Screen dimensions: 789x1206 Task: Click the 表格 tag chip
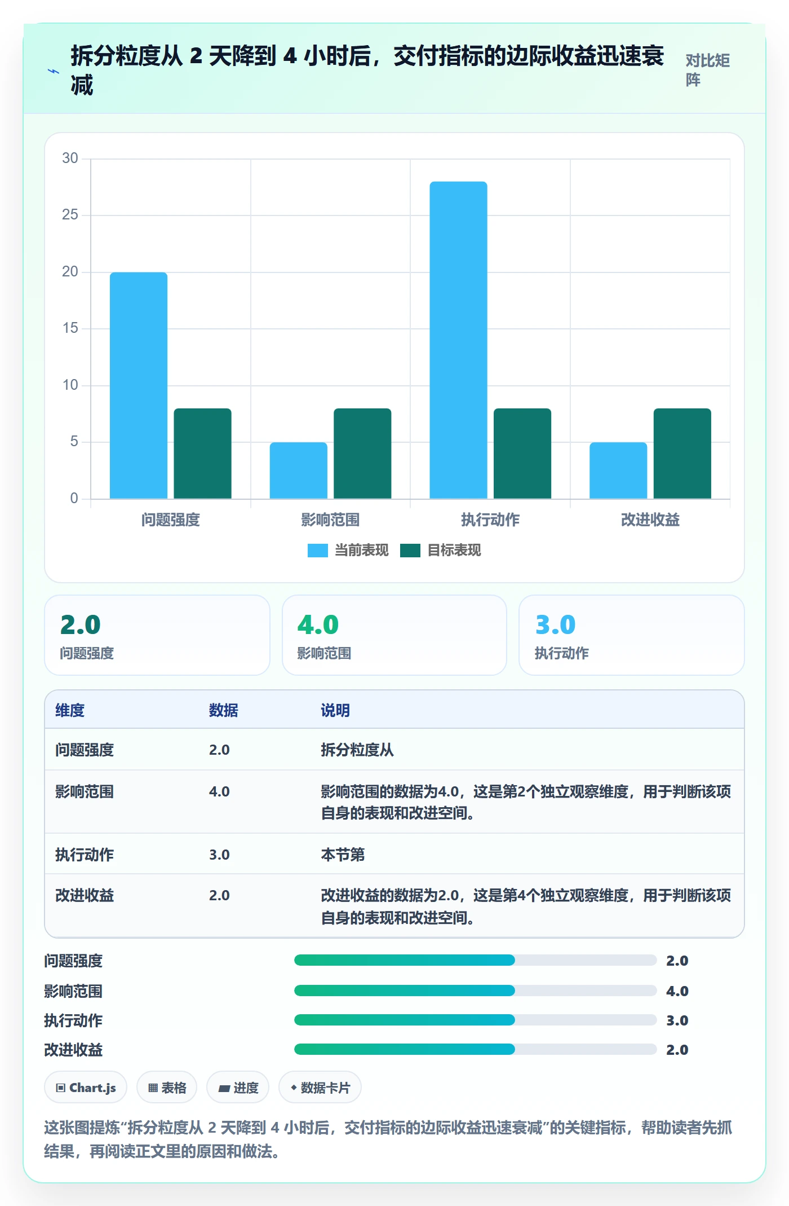(x=167, y=1088)
